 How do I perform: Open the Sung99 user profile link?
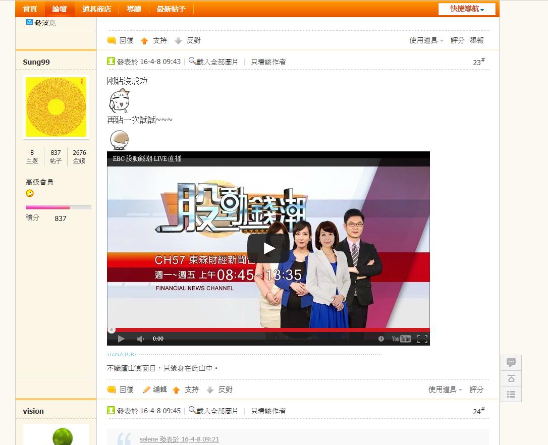click(x=36, y=62)
